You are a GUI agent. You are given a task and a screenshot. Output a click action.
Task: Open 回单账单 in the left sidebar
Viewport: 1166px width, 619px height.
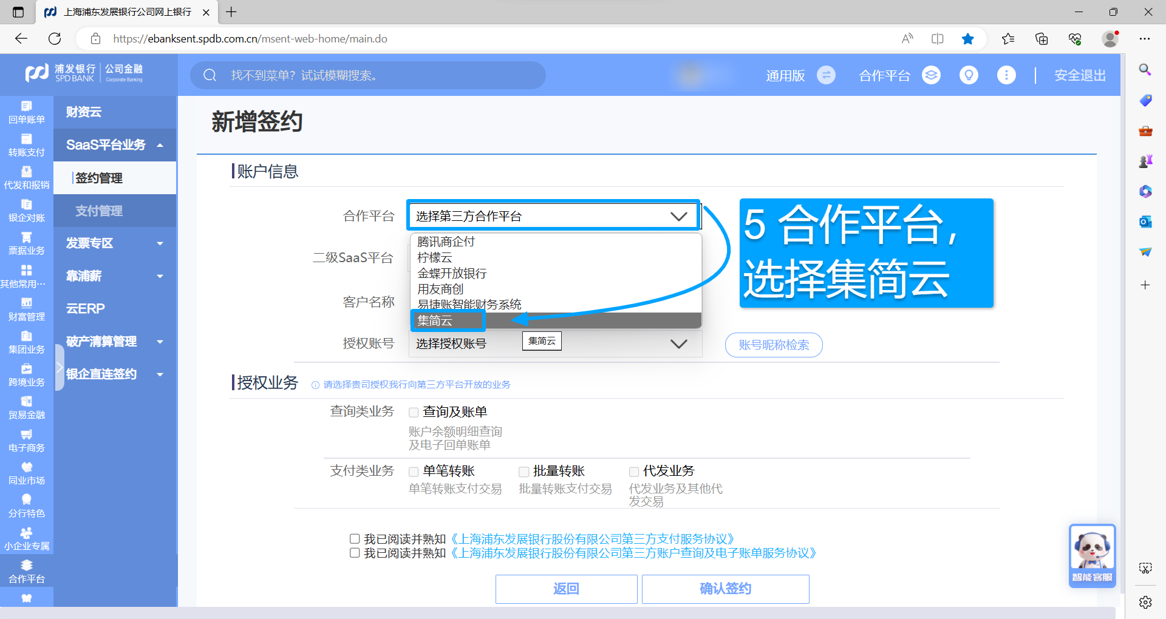coord(27,112)
